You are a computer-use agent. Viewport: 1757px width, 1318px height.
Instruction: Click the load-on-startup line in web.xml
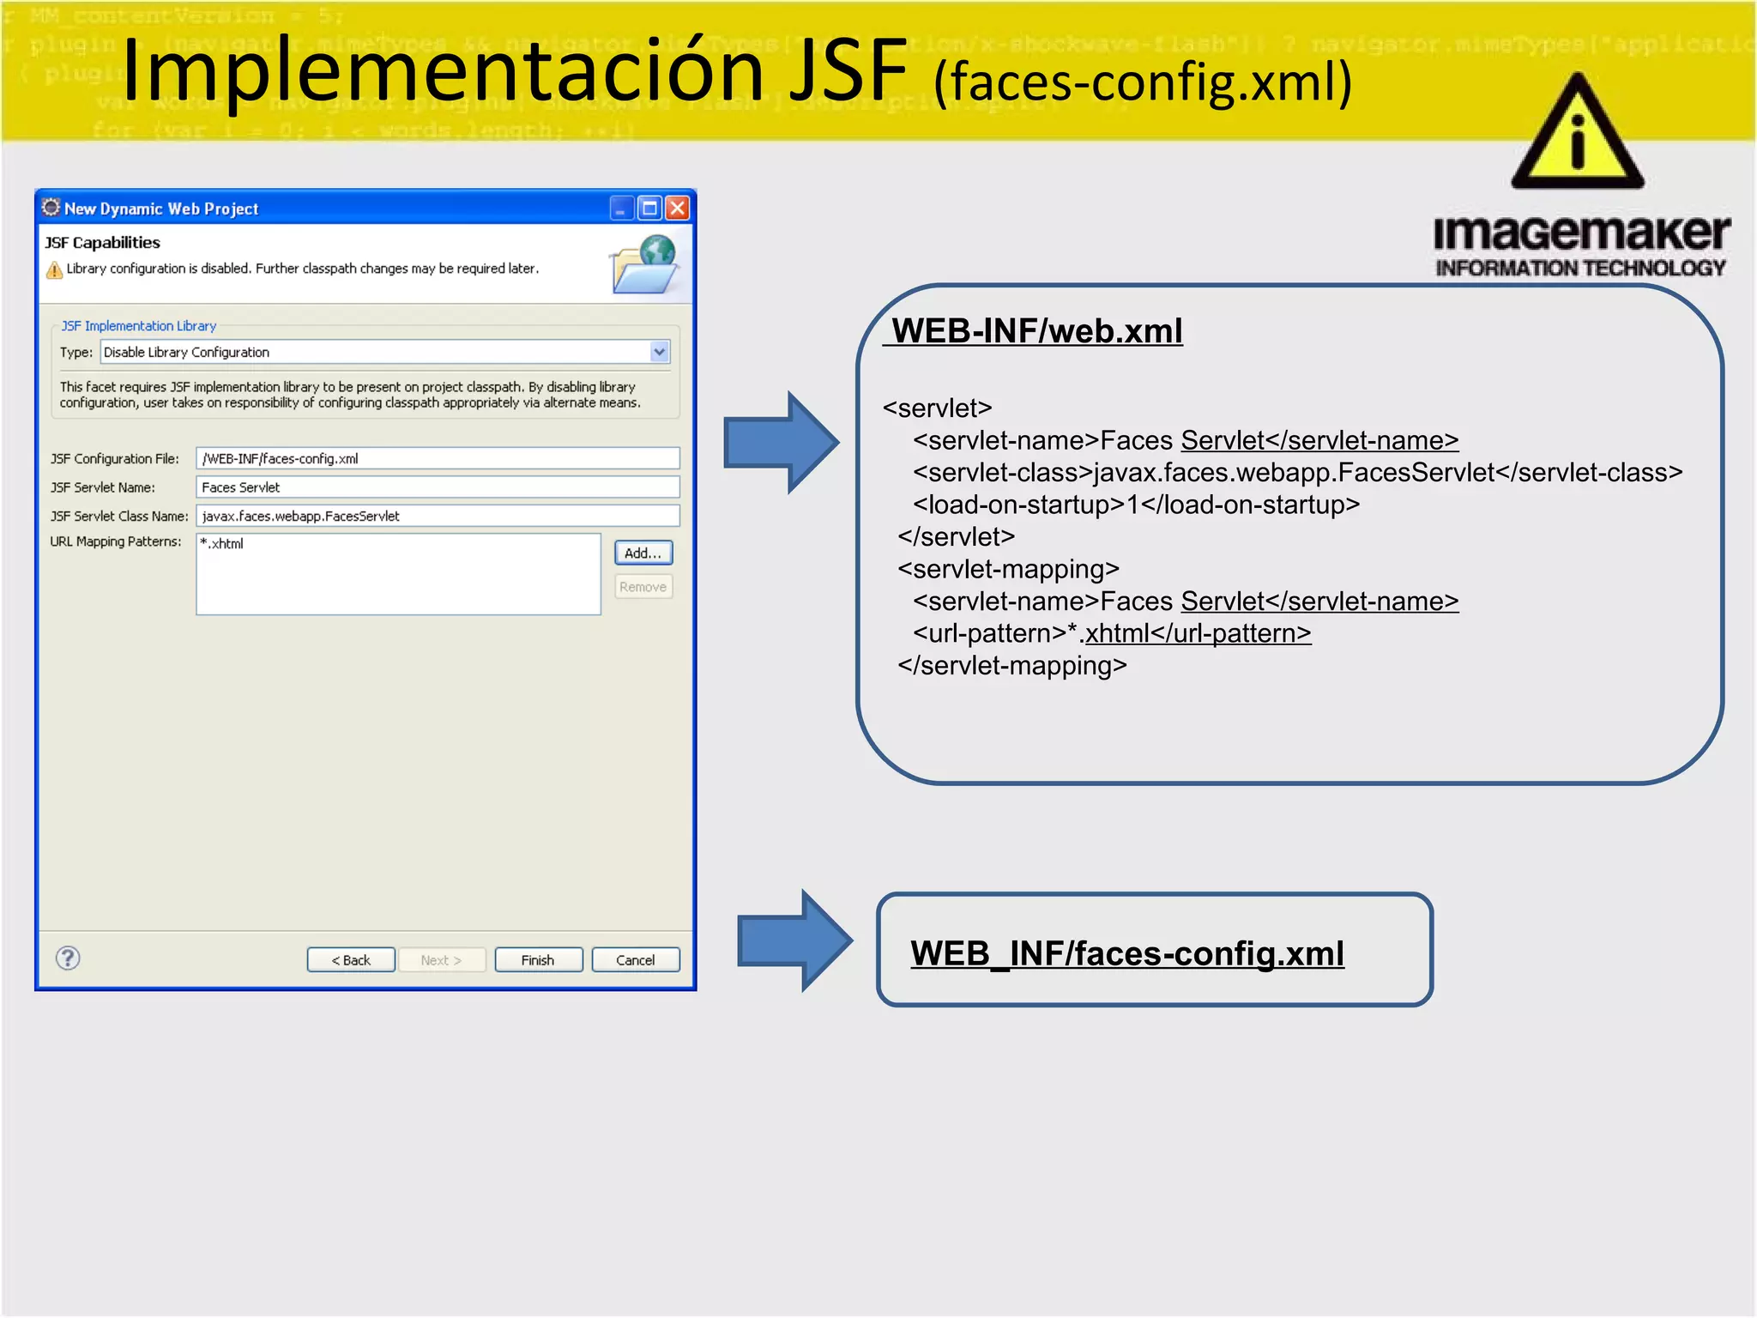[x=1136, y=505]
